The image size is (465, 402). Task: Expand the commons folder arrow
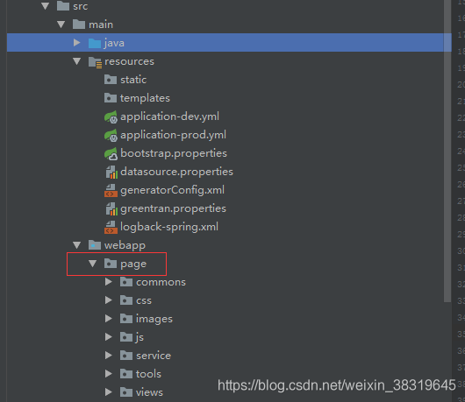109,282
